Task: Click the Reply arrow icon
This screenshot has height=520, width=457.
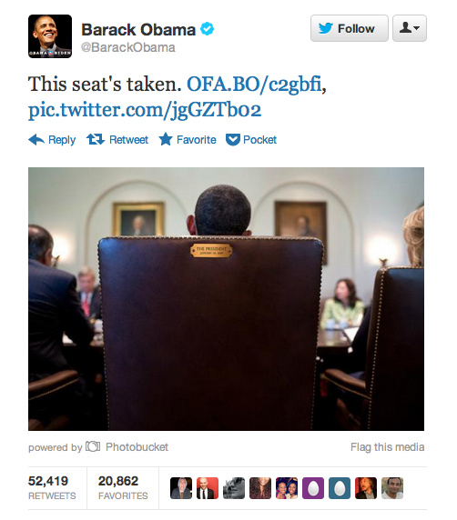Action: click(x=36, y=140)
